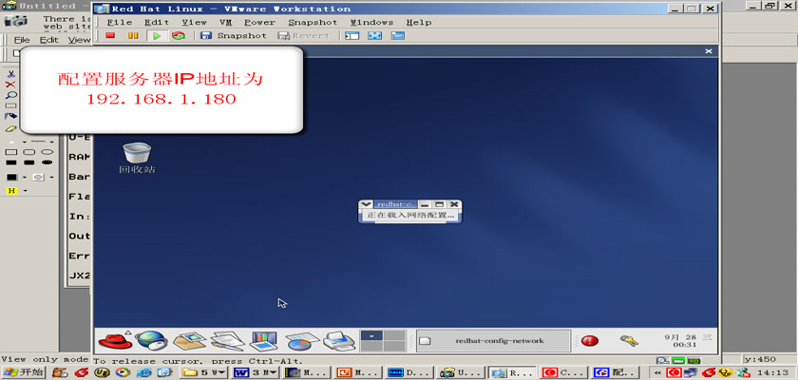The height and width of the screenshot is (380, 798).
Task: Click the grey background color swatch
Action: click(38, 177)
